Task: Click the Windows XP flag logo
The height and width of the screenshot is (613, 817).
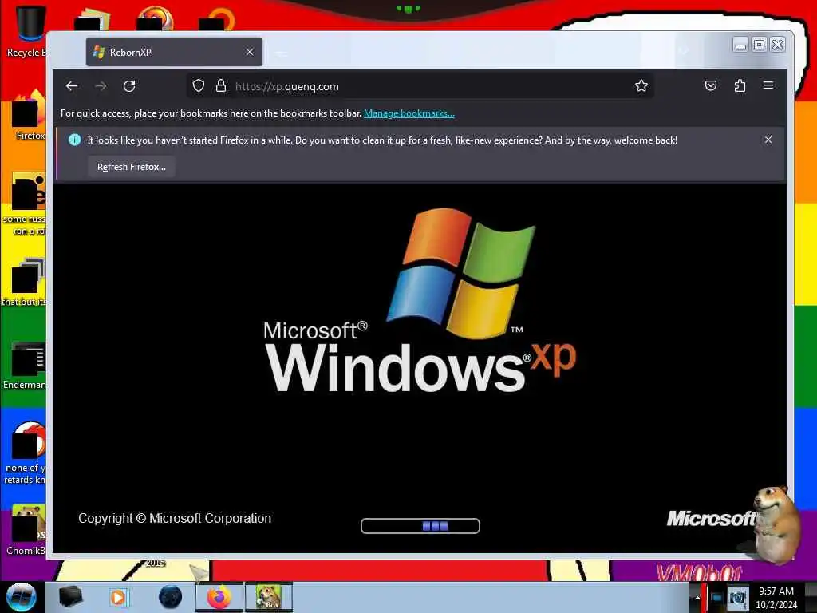Action: pos(460,273)
